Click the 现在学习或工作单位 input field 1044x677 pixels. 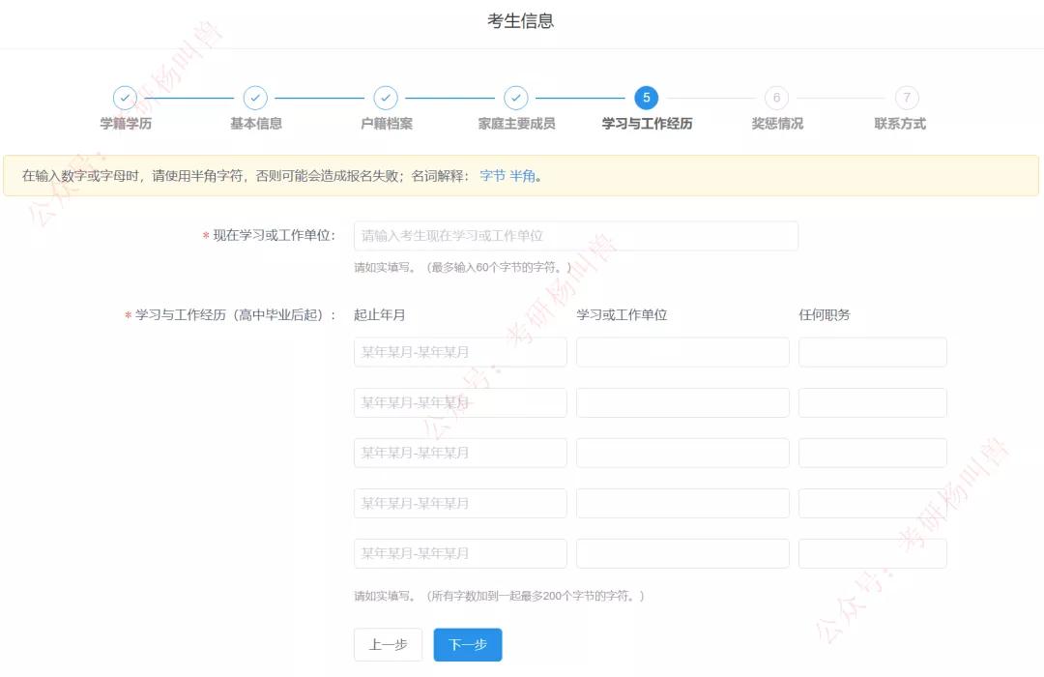pyautogui.click(x=575, y=235)
